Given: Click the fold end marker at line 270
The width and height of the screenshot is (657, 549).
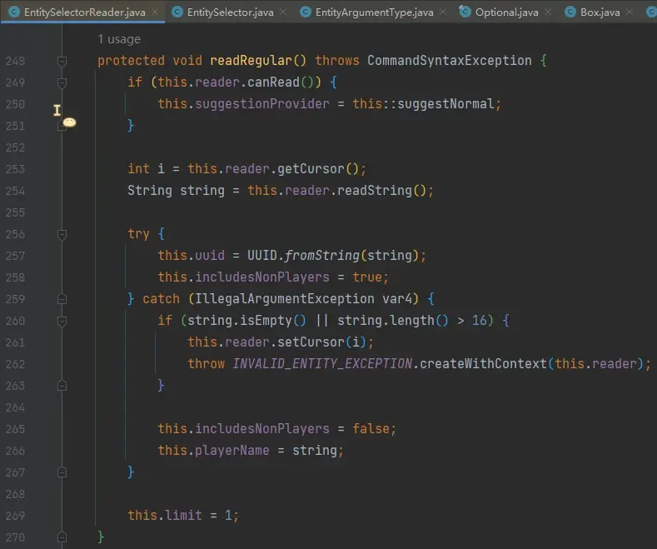Looking at the screenshot, I should (62, 537).
